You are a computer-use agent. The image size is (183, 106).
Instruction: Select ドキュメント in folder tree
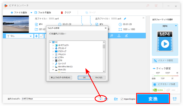click(x=62, y=54)
